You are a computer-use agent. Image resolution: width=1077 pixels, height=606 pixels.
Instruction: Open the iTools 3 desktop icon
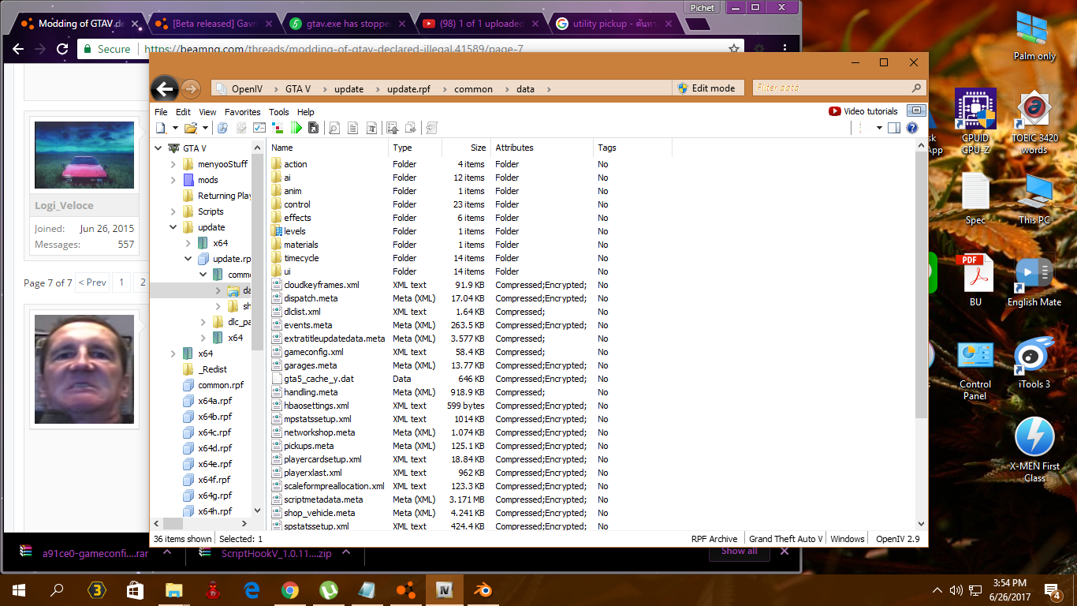tap(1034, 364)
